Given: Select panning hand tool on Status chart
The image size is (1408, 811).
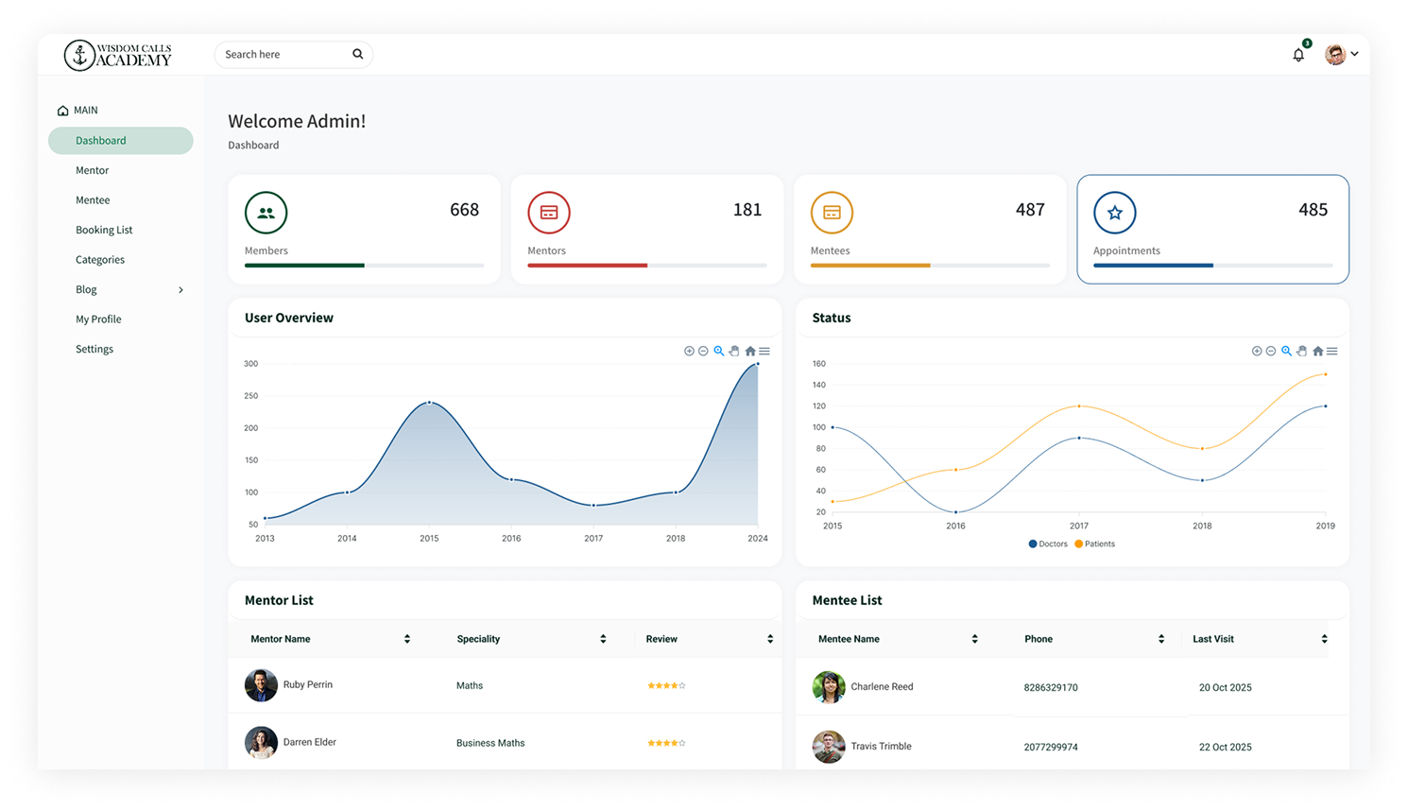Looking at the screenshot, I should [x=1301, y=351].
